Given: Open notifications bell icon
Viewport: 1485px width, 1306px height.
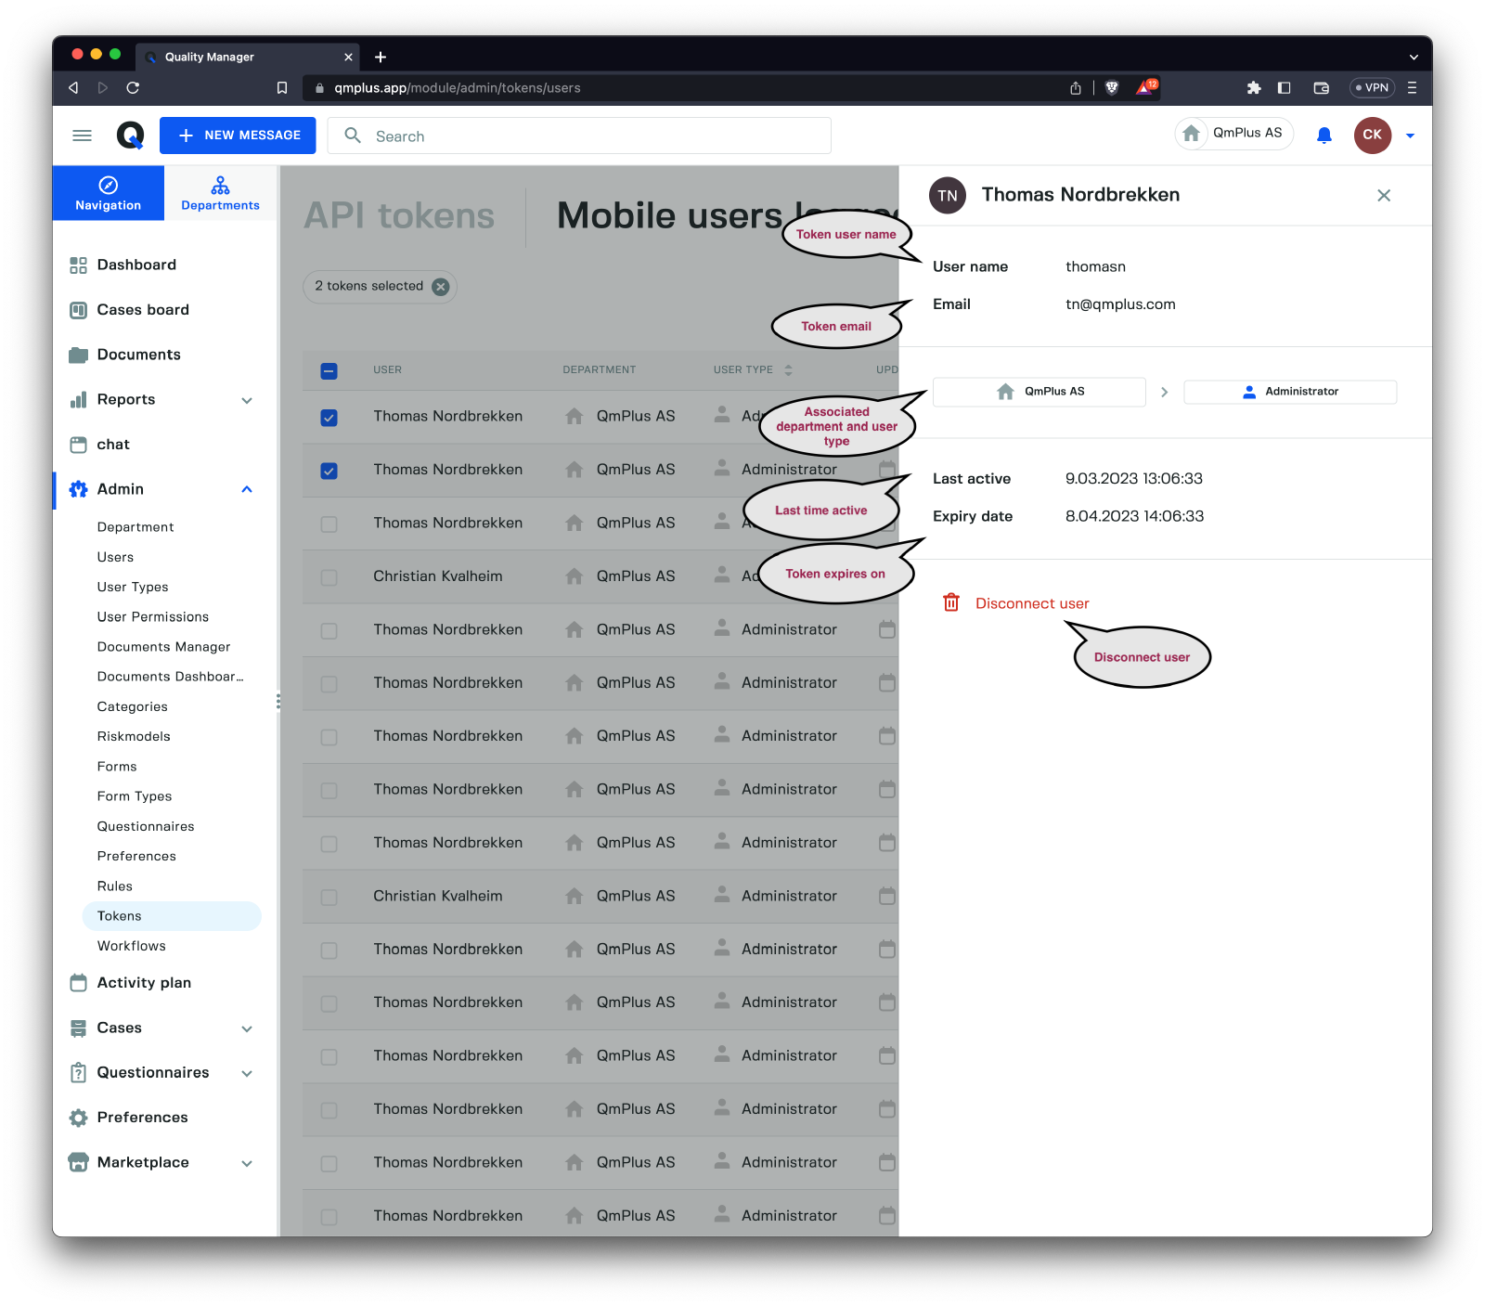Looking at the screenshot, I should [x=1324, y=136].
